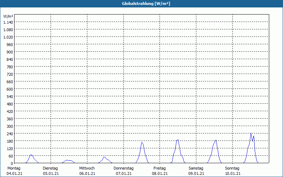This screenshot has height=177, width=283.
Task: Click Saturday's radiation curve peak
Action: point(216,140)
